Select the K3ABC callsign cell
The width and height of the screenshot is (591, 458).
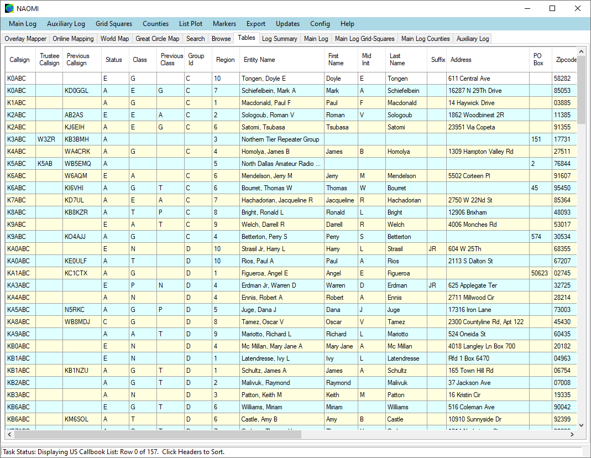click(x=20, y=139)
